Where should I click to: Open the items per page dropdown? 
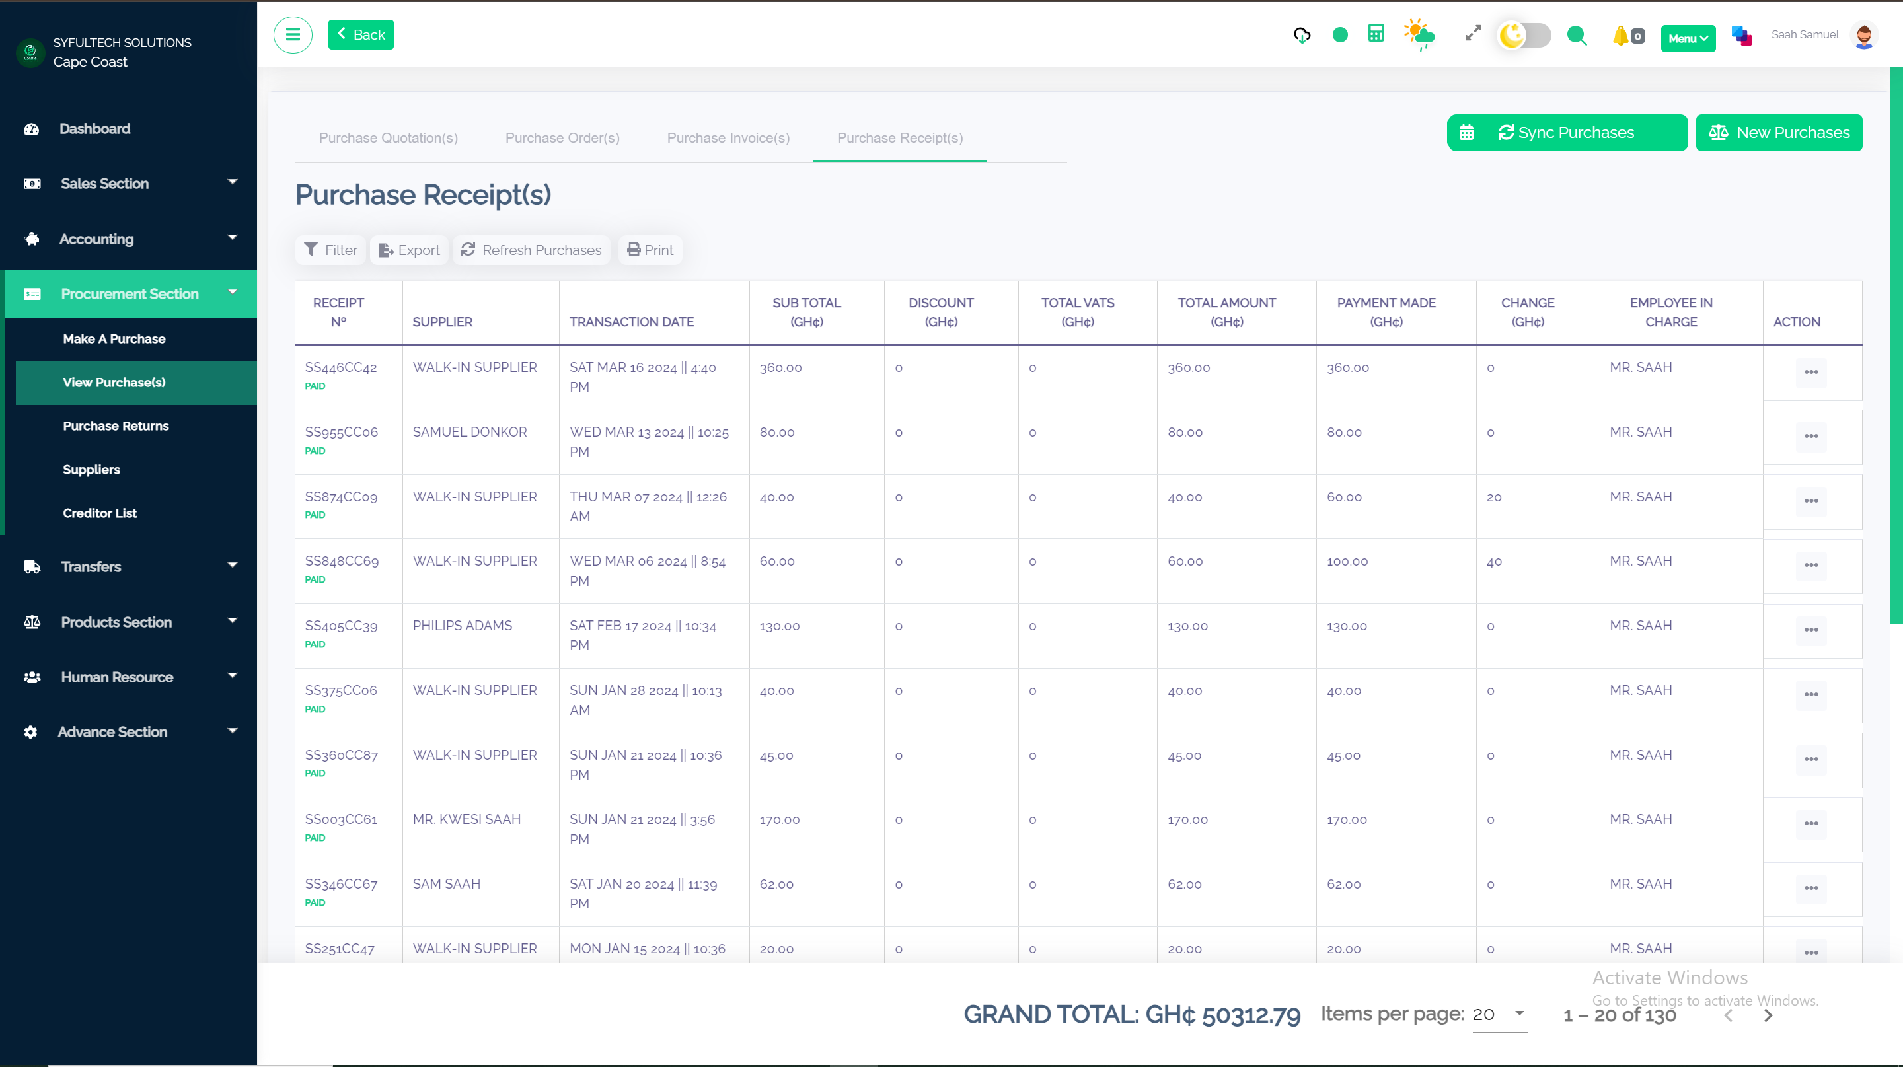[1500, 1015]
